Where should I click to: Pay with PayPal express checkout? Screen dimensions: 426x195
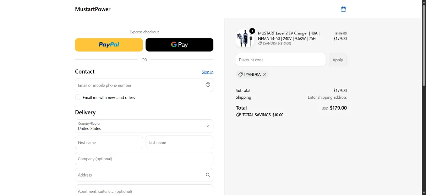tap(109, 45)
